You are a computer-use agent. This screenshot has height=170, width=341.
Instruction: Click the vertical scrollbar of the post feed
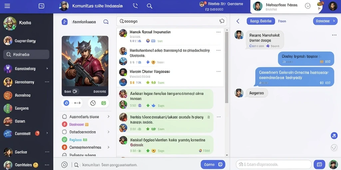pyautogui.click(x=226, y=67)
